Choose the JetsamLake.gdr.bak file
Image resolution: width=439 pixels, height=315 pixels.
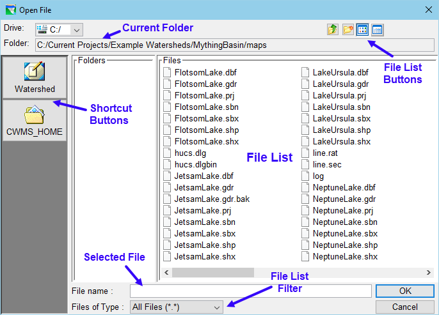[211, 199]
